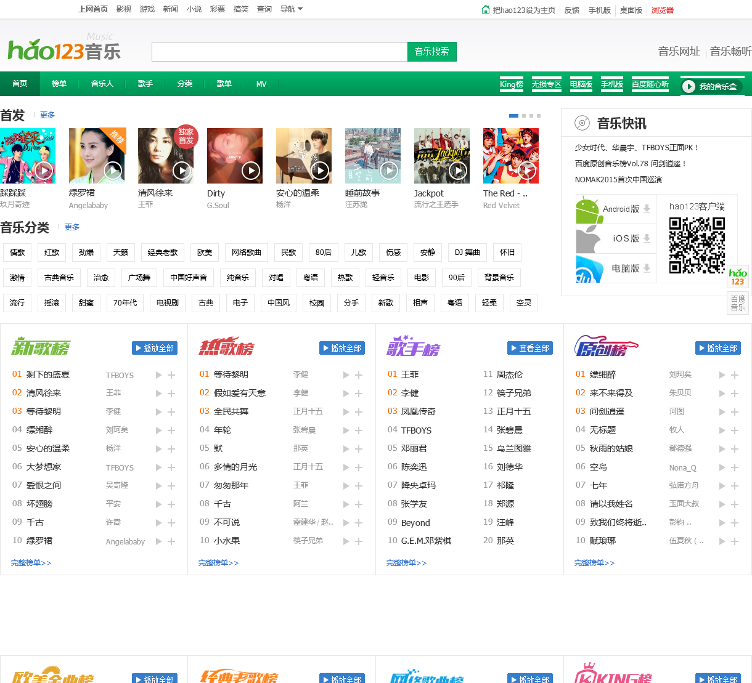Open the MV navigation tab
Screen dimensions: 752x683
click(x=261, y=84)
